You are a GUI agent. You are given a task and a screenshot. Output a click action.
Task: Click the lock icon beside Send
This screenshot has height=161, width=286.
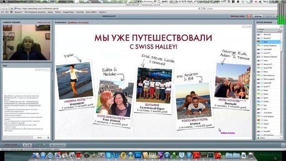(x=48, y=138)
